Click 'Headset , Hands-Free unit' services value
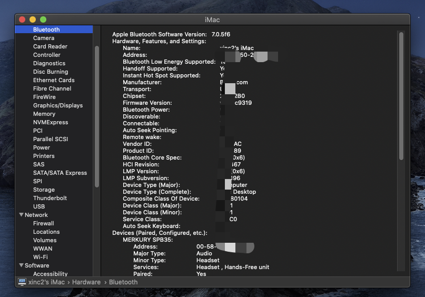The width and height of the screenshot is (425, 297). [x=233, y=267]
